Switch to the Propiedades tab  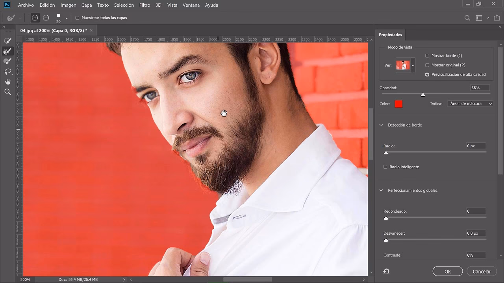coord(390,35)
